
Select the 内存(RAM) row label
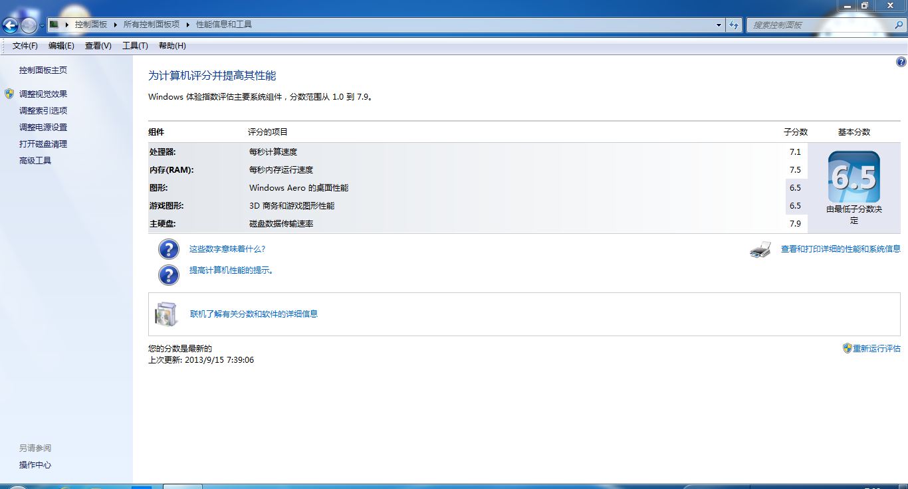[x=171, y=170]
